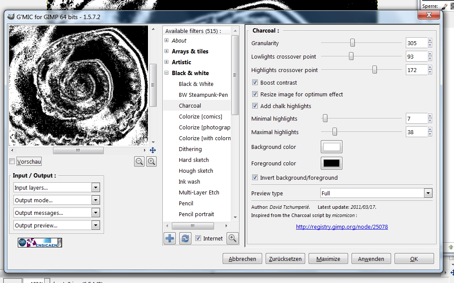Screen dimensions: 454x283
Task: Click the blue plus add filter icon
Action: (x=170, y=238)
